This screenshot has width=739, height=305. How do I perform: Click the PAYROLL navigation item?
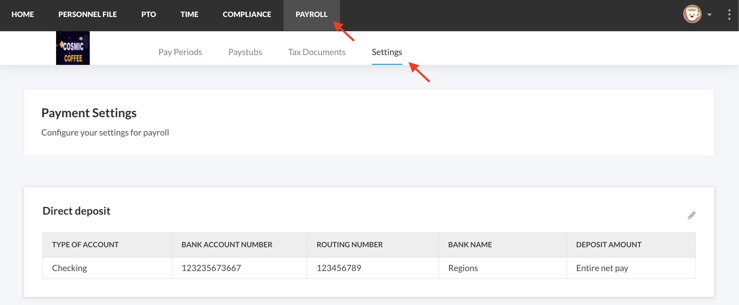point(311,15)
